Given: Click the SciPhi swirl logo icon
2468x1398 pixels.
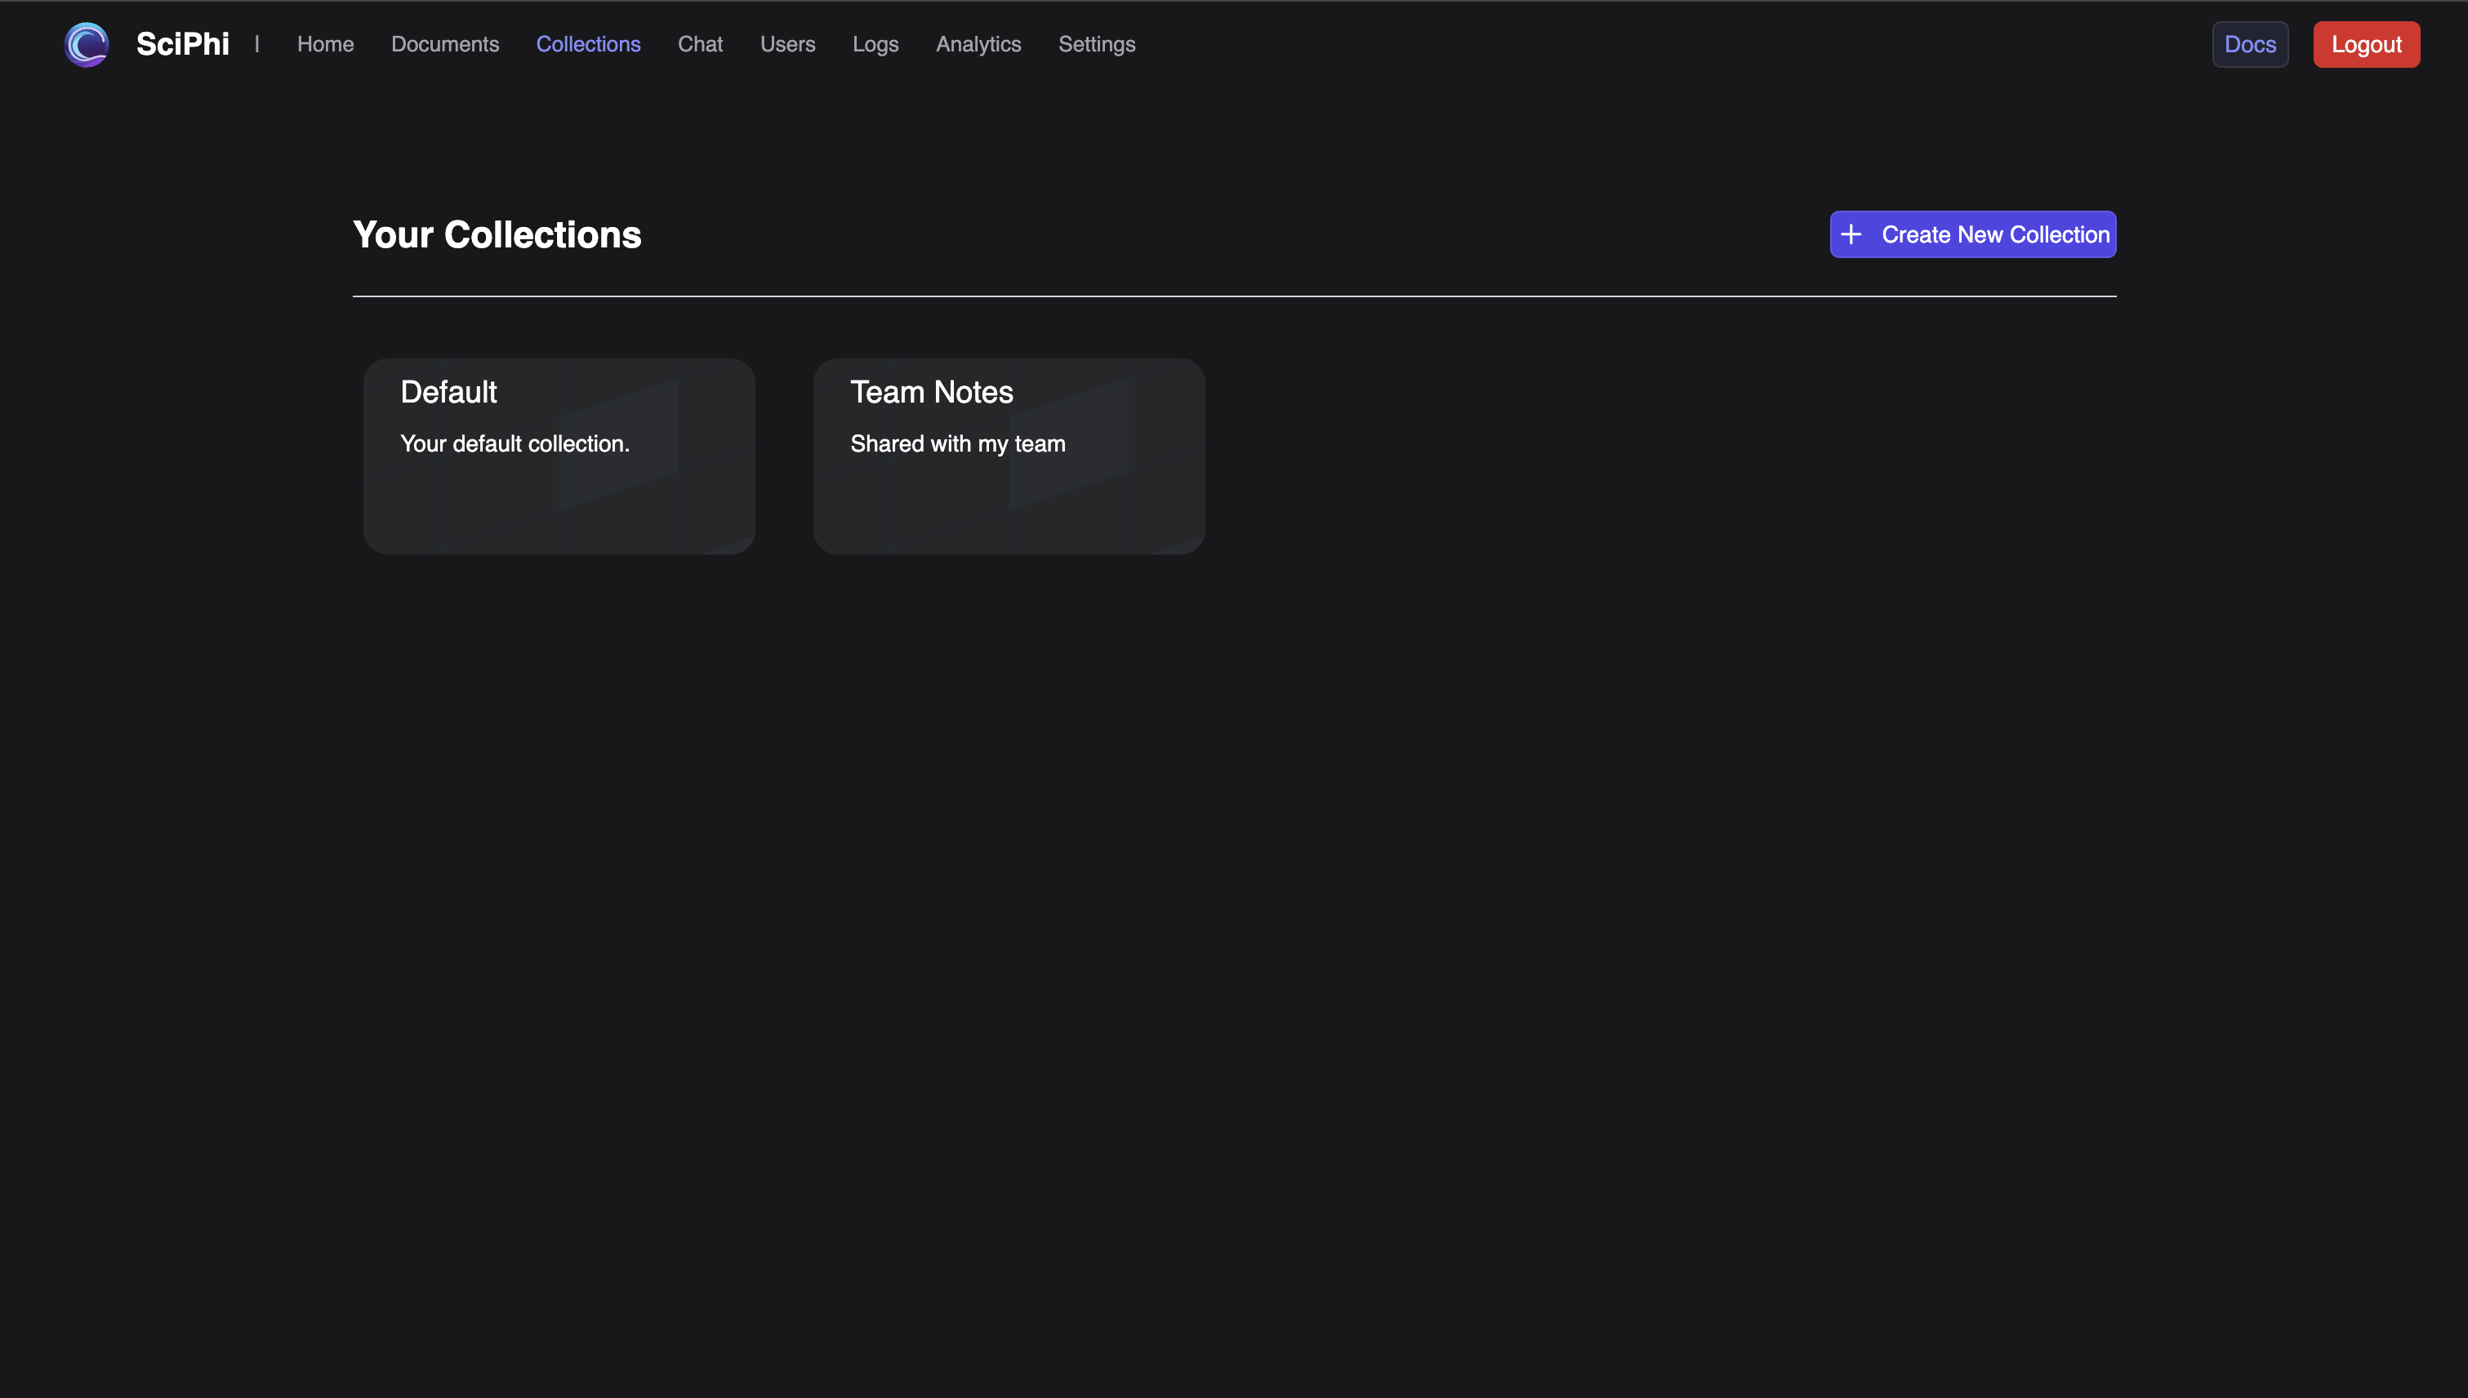Looking at the screenshot, I should [x=87, y=44].
